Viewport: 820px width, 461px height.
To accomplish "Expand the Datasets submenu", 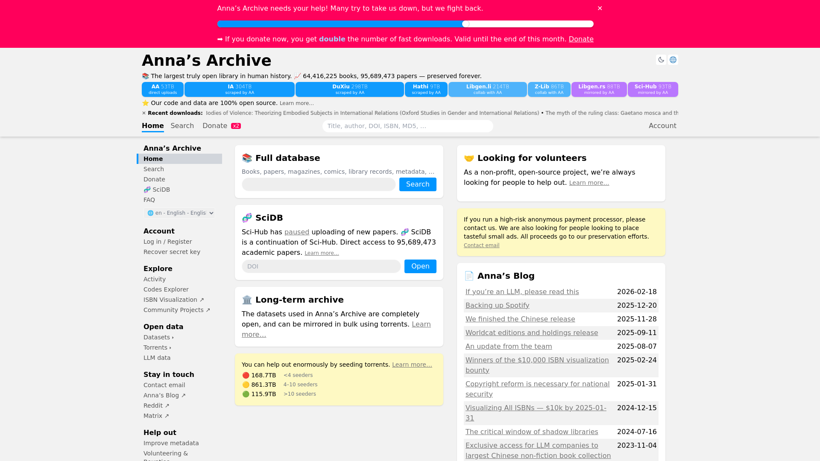I will [158, 337].
